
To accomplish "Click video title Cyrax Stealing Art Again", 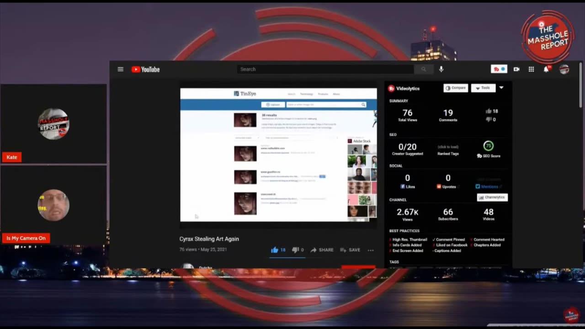I will 209,239.
